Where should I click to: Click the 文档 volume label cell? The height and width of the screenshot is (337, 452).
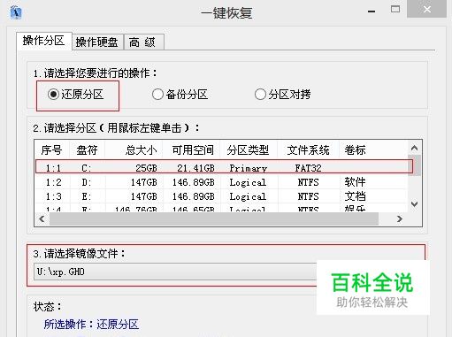[355, 196]
